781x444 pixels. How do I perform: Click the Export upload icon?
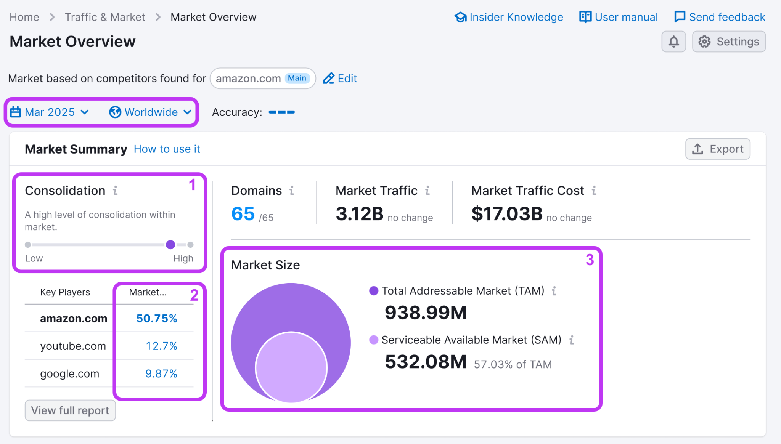click(x=697, y=149)
